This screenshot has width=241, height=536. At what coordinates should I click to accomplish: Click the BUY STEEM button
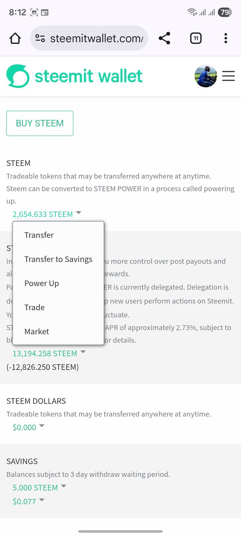coord(40,123)
